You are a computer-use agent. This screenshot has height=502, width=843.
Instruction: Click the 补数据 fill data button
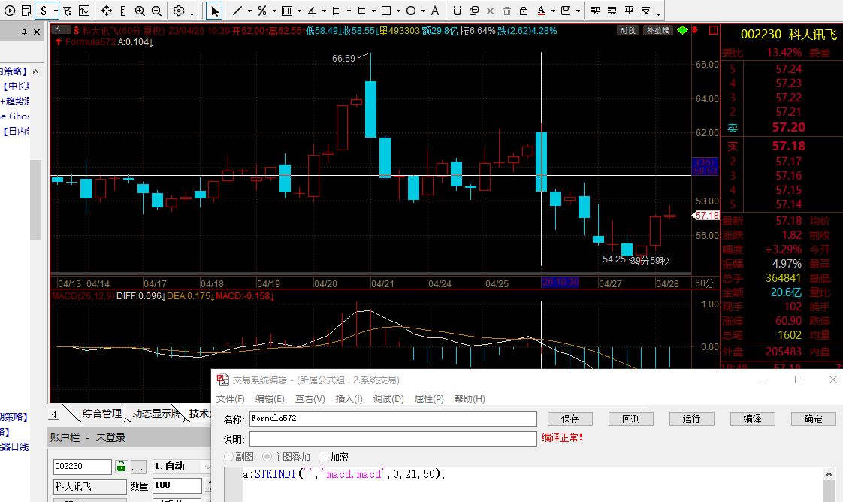point(658,31)
